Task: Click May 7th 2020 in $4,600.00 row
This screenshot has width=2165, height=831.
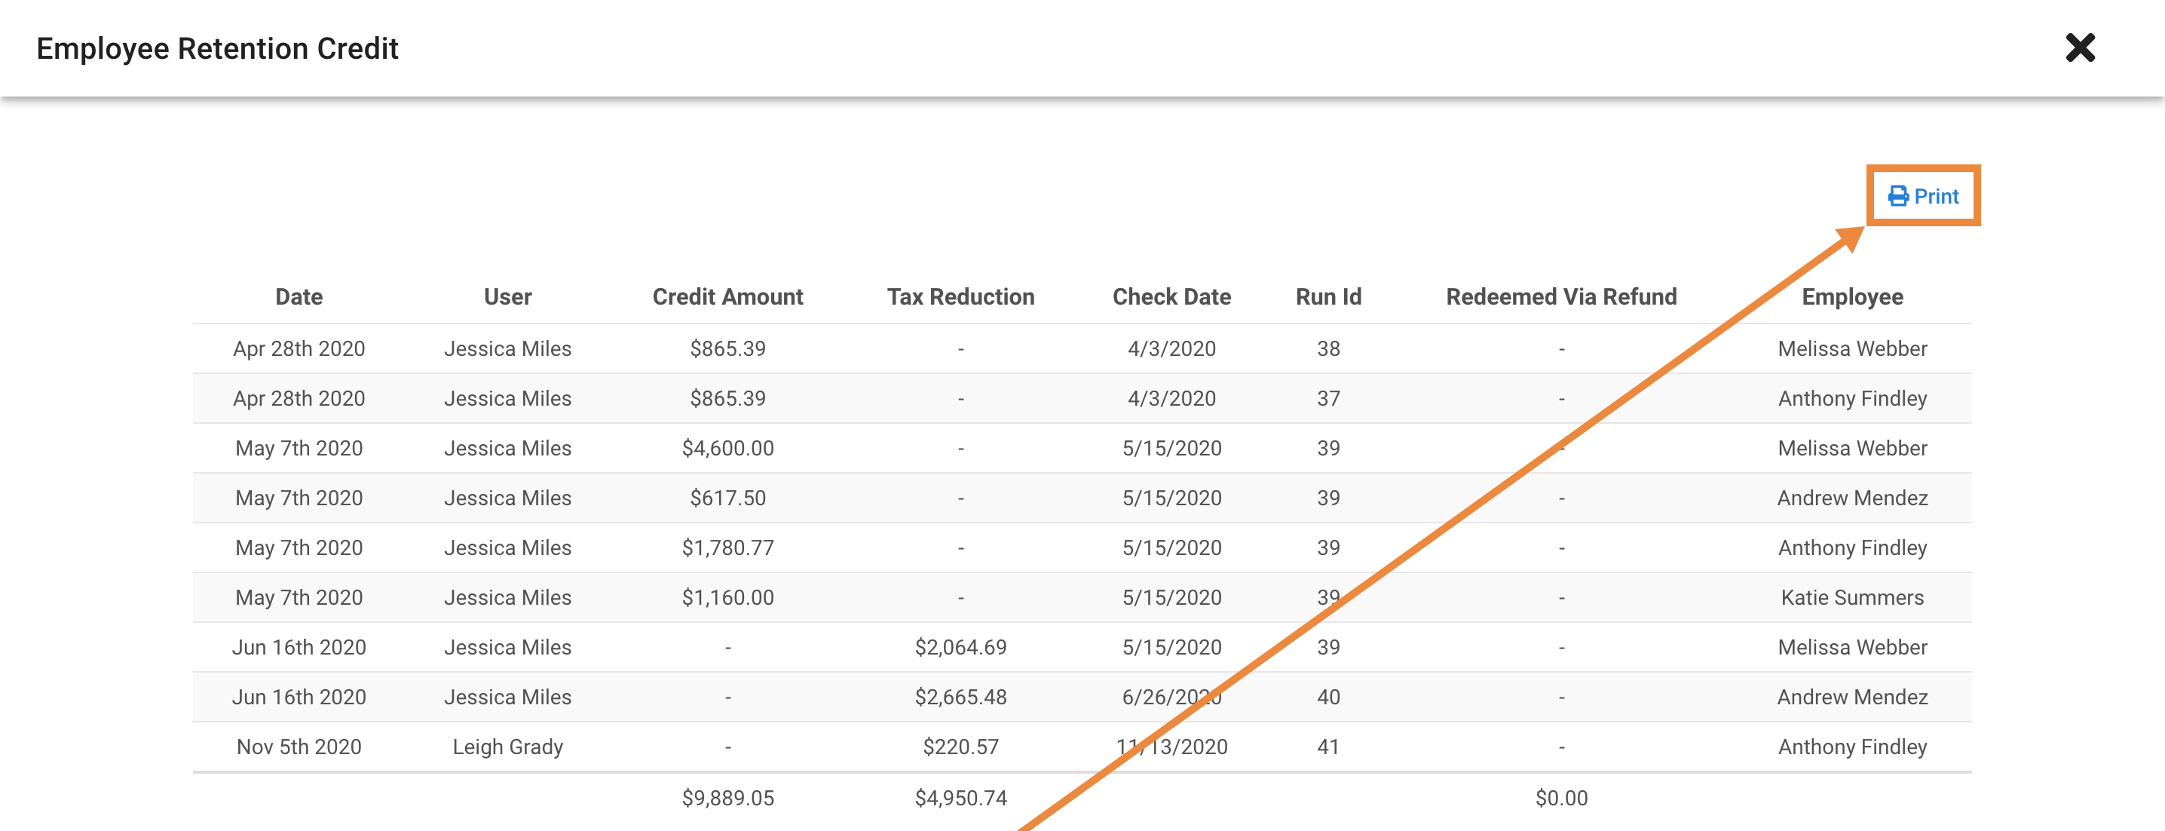Action: (299, 448)
